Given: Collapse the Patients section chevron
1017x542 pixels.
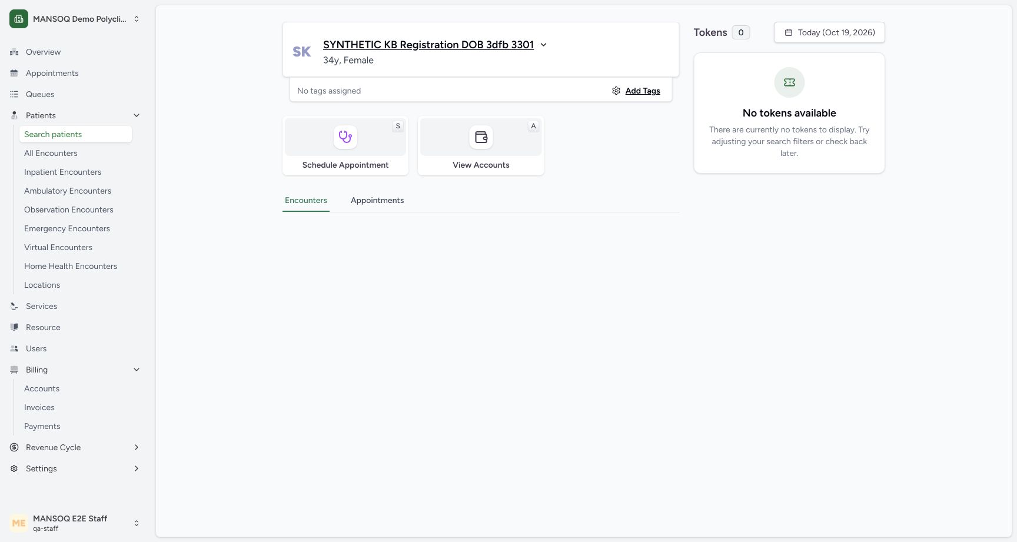Looking at the screenshot, I should pyautogui.click(x=137, y=115).
